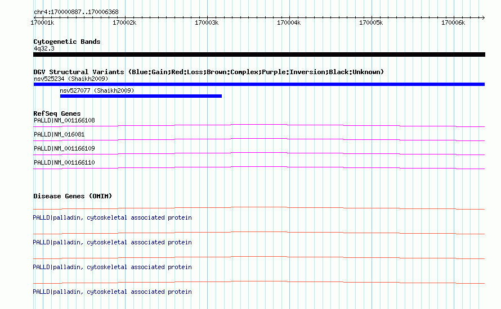Click the ruler's right arrow end

(x=483, y=17)
